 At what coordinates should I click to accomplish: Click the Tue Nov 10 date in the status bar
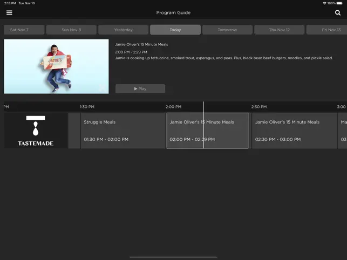click(26, 3)
